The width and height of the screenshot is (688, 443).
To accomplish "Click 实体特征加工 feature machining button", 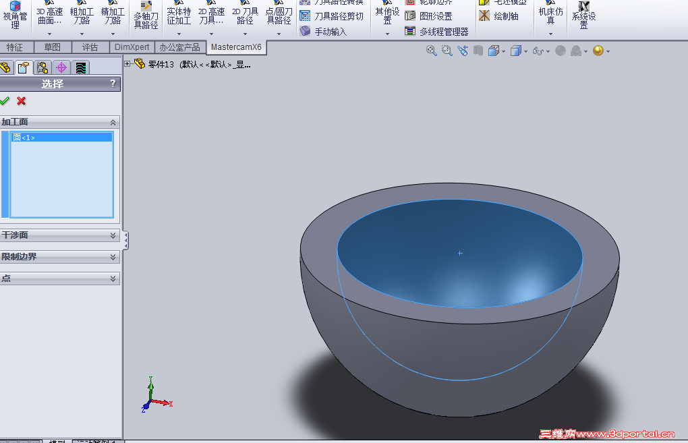I will [x=179, y=13].
